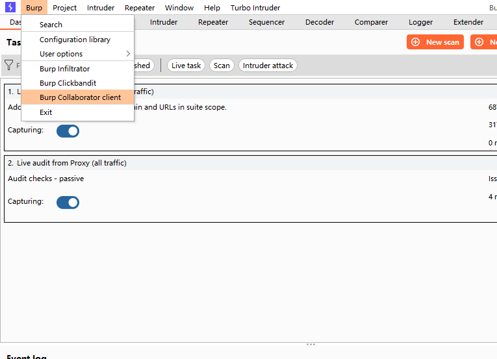Expand the User options submenu
Image resolution: width=497 pixels, height=359 pixels.
point(78,54)
